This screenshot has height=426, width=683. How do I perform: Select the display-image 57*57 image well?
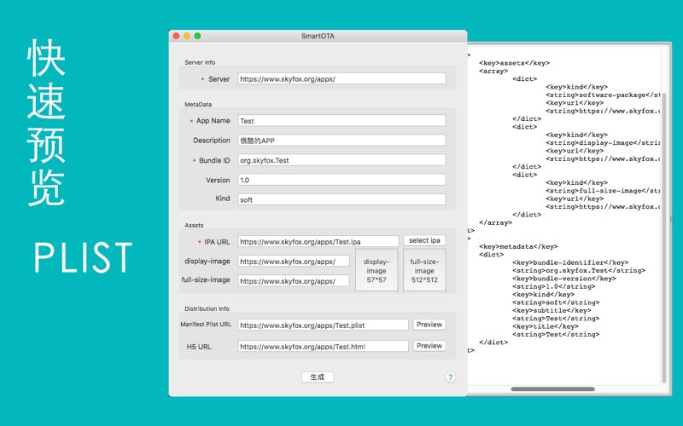pyautogui.click(x=377, y=270)
